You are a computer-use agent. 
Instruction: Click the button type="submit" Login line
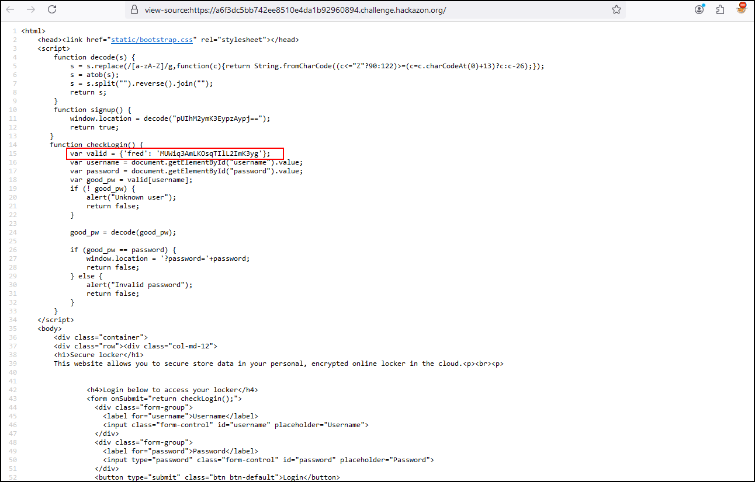[x=217, y=477]
